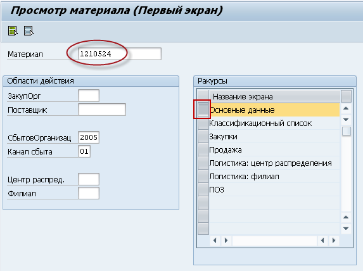Click the Филиал input field
363x271 pixels.
[x=89, y=193]
